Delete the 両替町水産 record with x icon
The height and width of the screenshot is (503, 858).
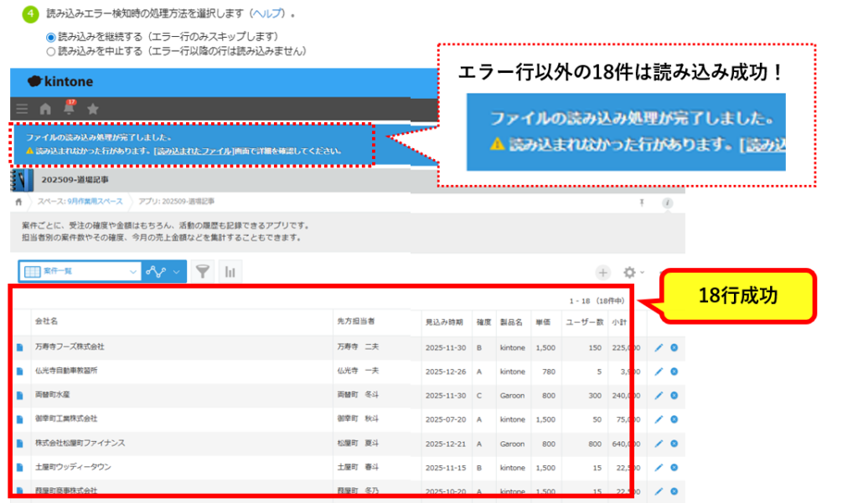674,395
